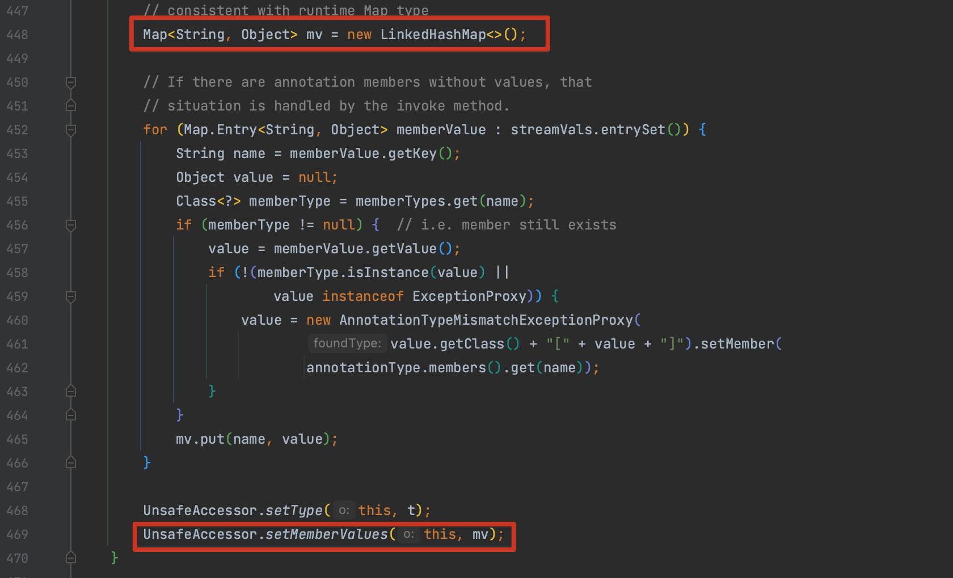Click 'memberValue.getKey' call on line 453
Viewport: 953px width, 578px height.
[x=363, y=154]
